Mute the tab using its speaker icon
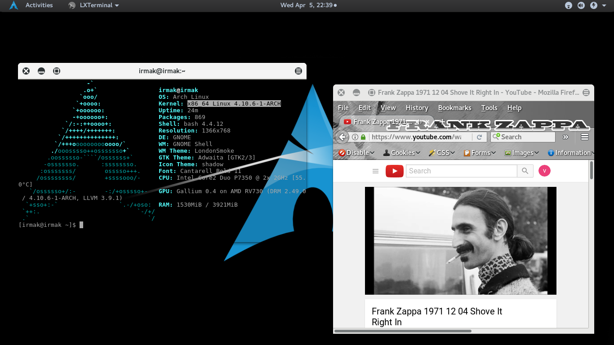 tap(418, 122)
